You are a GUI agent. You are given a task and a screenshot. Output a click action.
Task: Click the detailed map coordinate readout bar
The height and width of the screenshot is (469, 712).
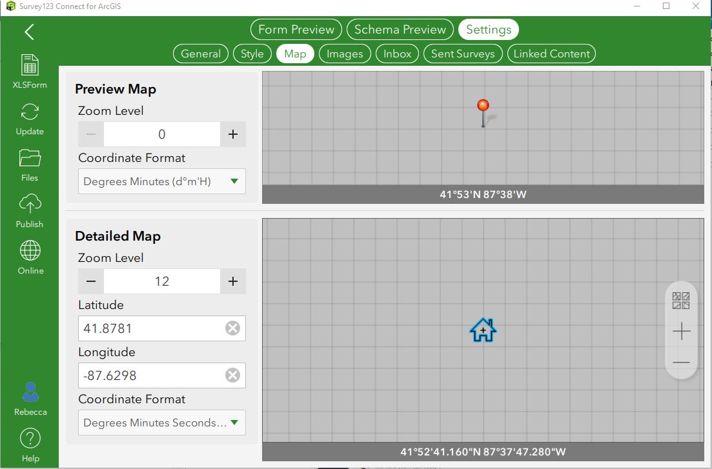[x=483, y=452]
